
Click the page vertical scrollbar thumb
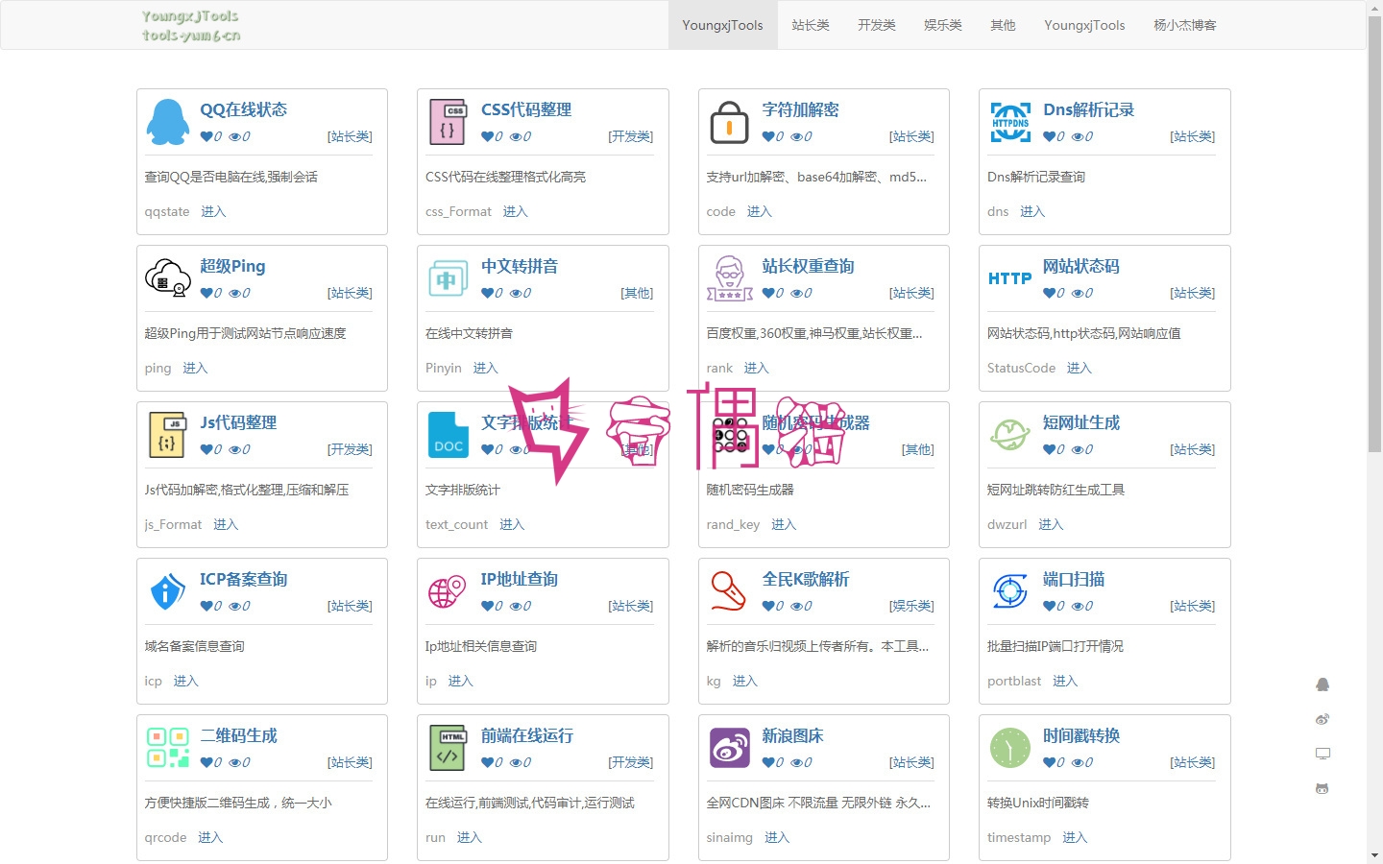pos(1374,234)
